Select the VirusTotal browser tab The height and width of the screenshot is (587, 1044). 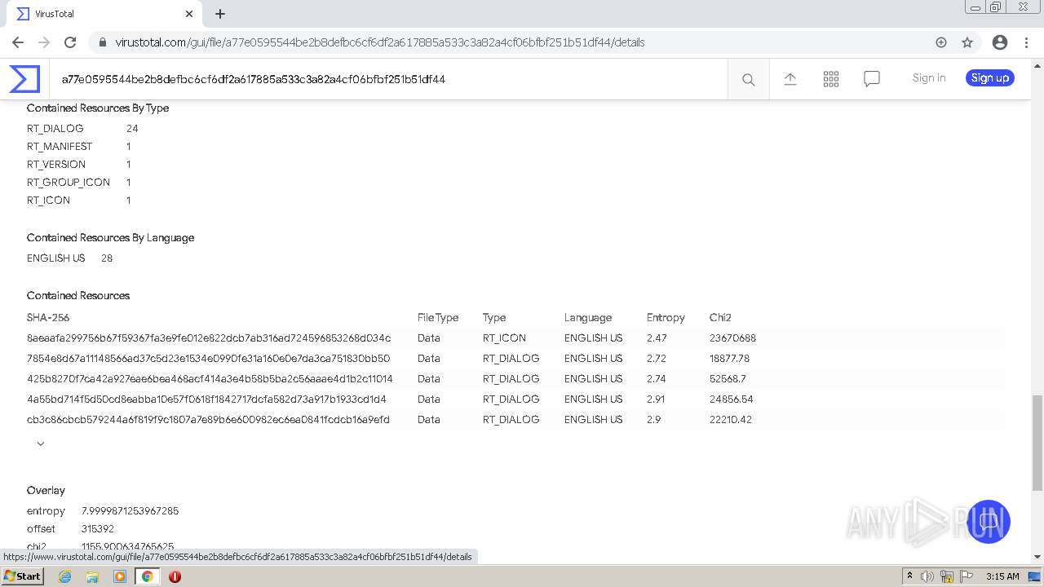tap(104, 14)
